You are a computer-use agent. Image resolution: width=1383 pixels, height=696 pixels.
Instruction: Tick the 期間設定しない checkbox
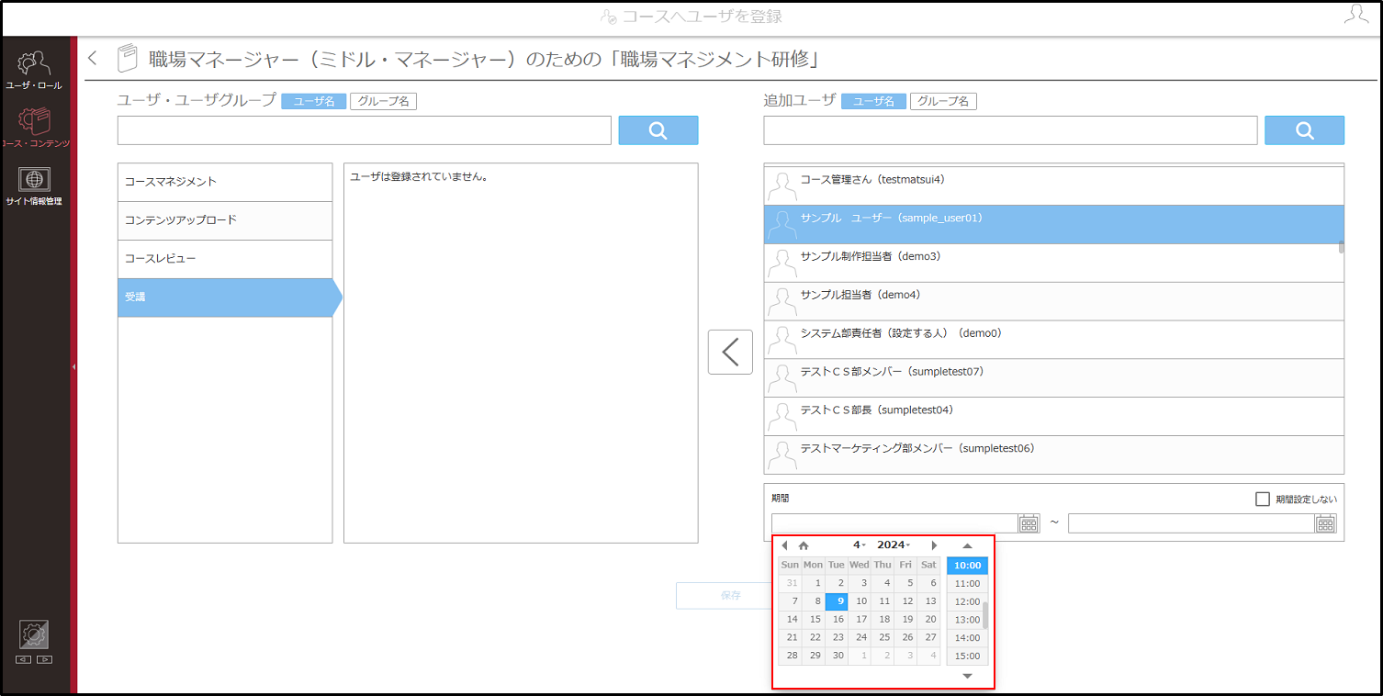coord(1263,499)
